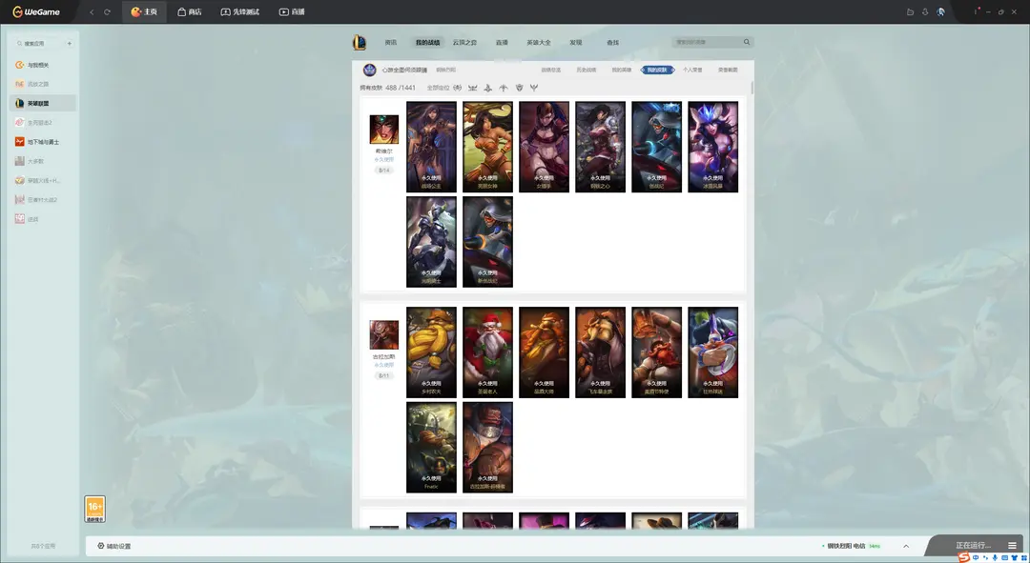Add an app with the plus button
This screenshot has width=1030, height=563.
pyautogui.click(x=69, y=43)
